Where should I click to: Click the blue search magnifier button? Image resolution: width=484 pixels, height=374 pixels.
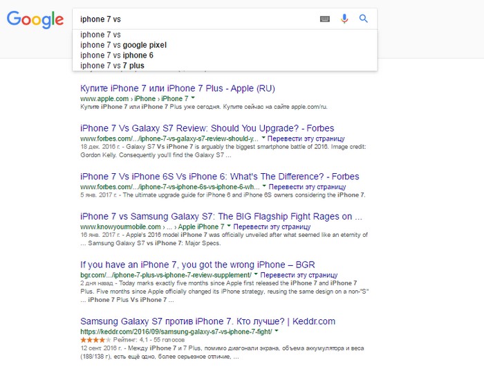pyautogui.click(x=364, y=19)
